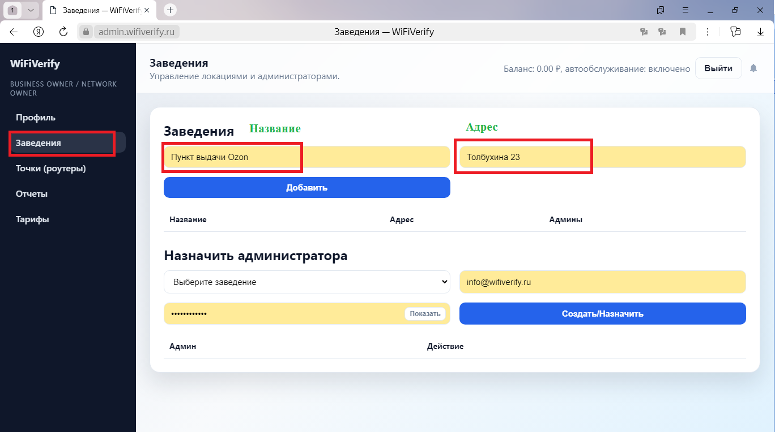Expand the tab group chevron beside tab 1
Image resolution: width=775 pixels, height=432 pixels.
point(31,10)
